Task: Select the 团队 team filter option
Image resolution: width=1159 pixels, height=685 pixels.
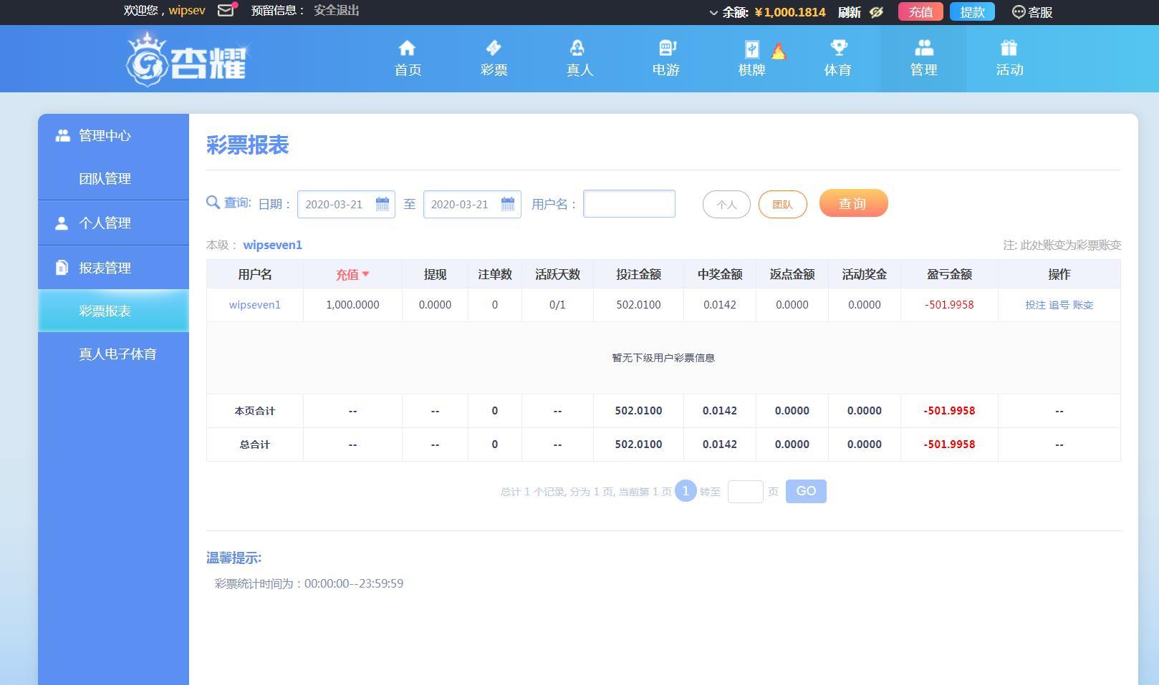Action: (x=782, y=205)
